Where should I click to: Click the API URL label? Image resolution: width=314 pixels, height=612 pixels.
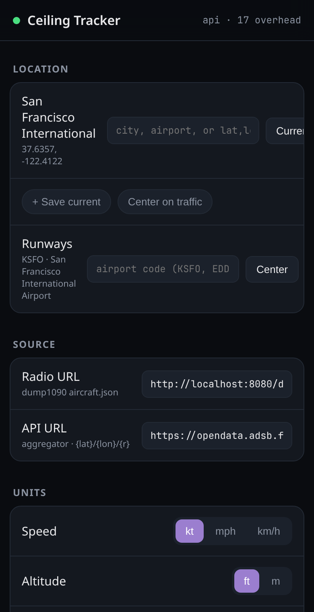tap(44, 428)
